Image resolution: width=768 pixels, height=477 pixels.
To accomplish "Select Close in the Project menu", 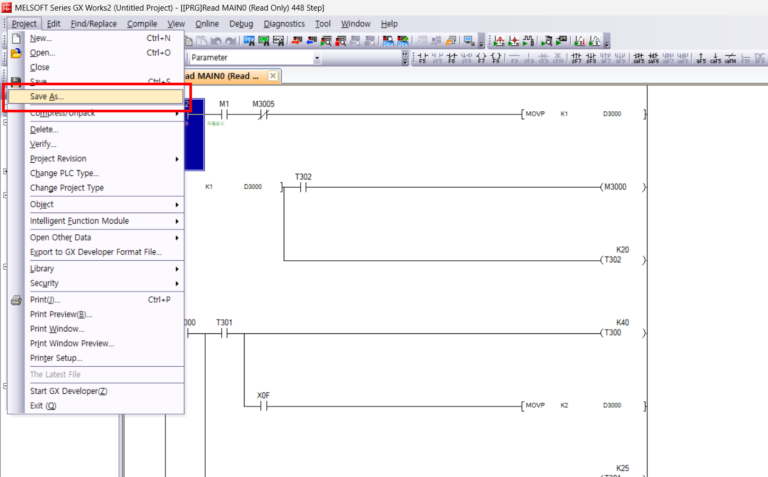I will pyautogui.click(x=95, y=67).
